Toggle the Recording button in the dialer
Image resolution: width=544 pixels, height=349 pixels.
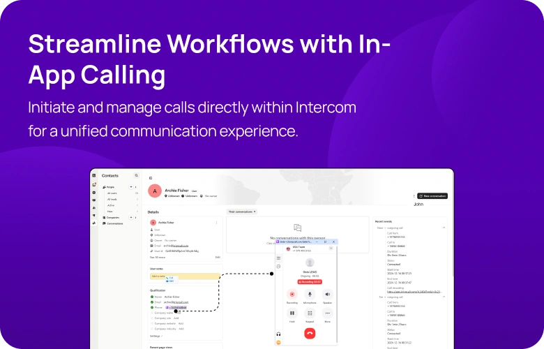click(292, 294)
